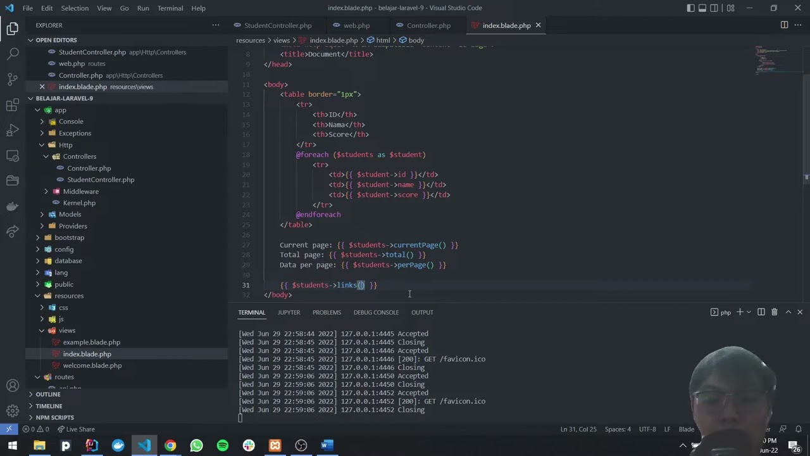Expand the Models folder
Screen dimensions: 810x456
(70, 214)
